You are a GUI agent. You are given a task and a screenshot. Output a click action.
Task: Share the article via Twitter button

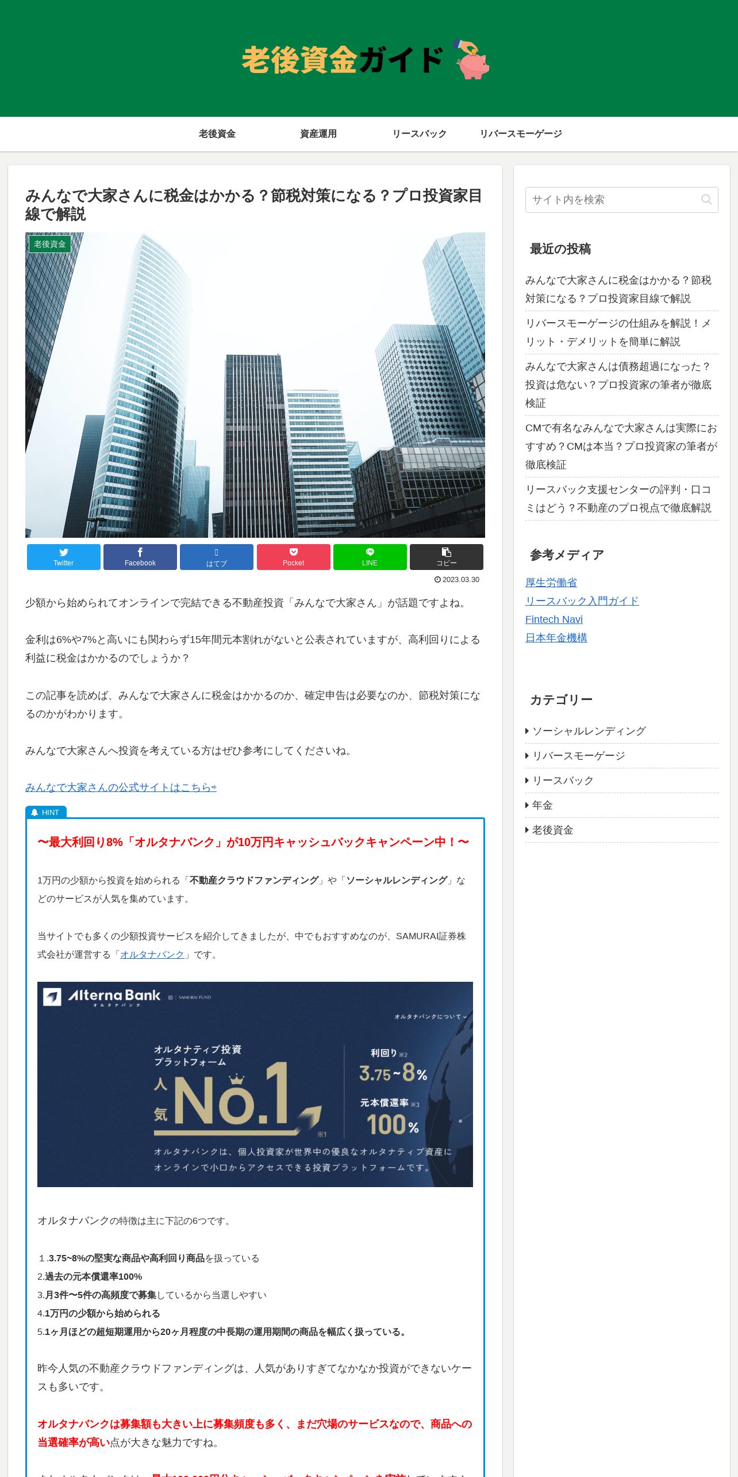63,557
